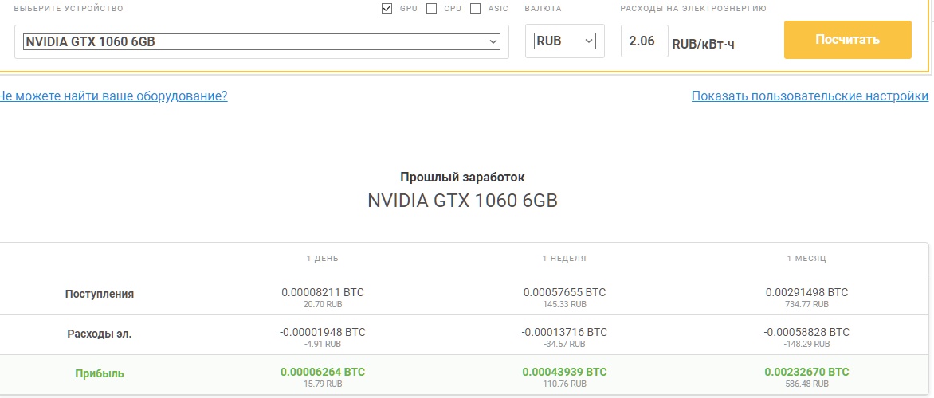Screen dimensions: 934x398
Task: Click the value 0.00057655 BTC
Action: coord(564,292)
